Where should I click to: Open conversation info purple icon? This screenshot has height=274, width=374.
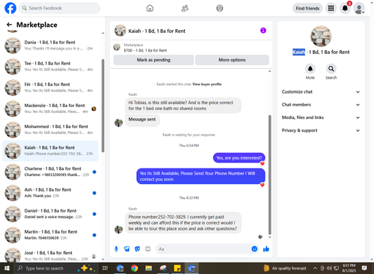click(x=263, y=31)
